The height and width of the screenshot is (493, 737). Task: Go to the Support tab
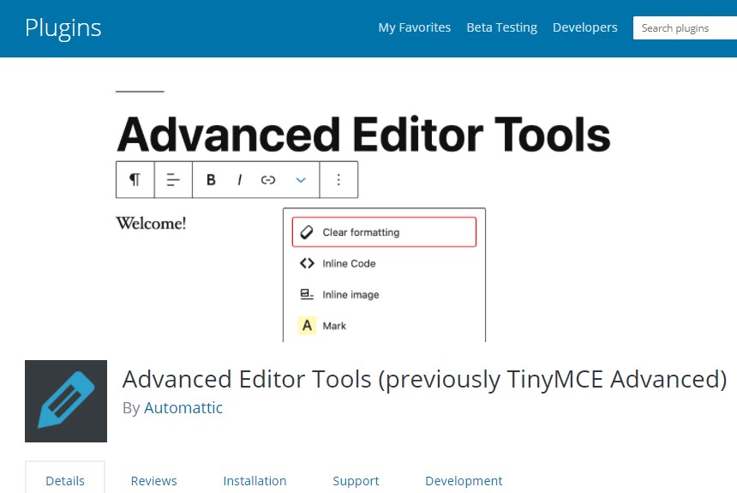click(356, 481)
